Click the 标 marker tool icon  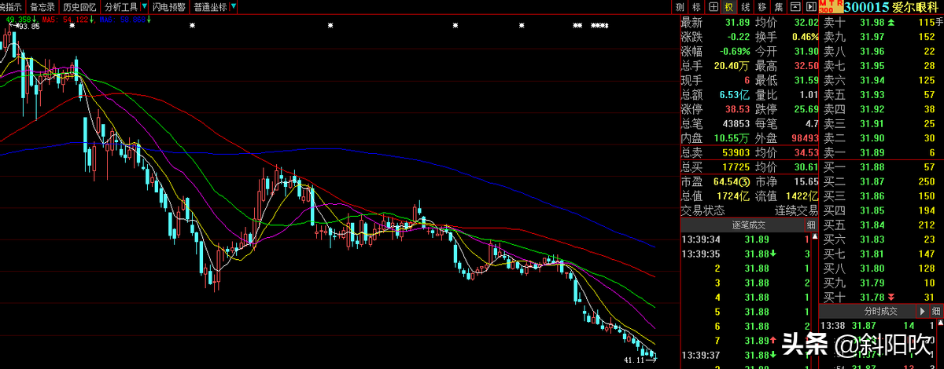696,7
